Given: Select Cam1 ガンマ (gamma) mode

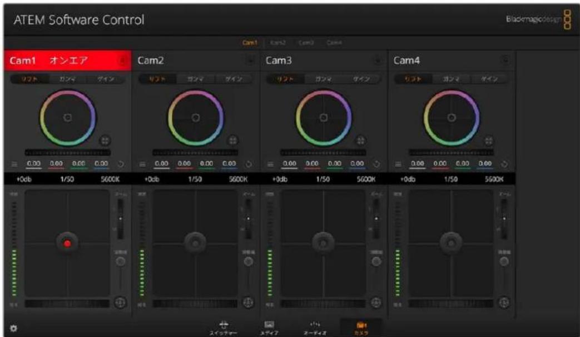Looking at the screenshot, I should pyautogui.click(x=67, y=79).
